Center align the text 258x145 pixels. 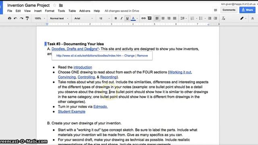[x=163, y=18]
